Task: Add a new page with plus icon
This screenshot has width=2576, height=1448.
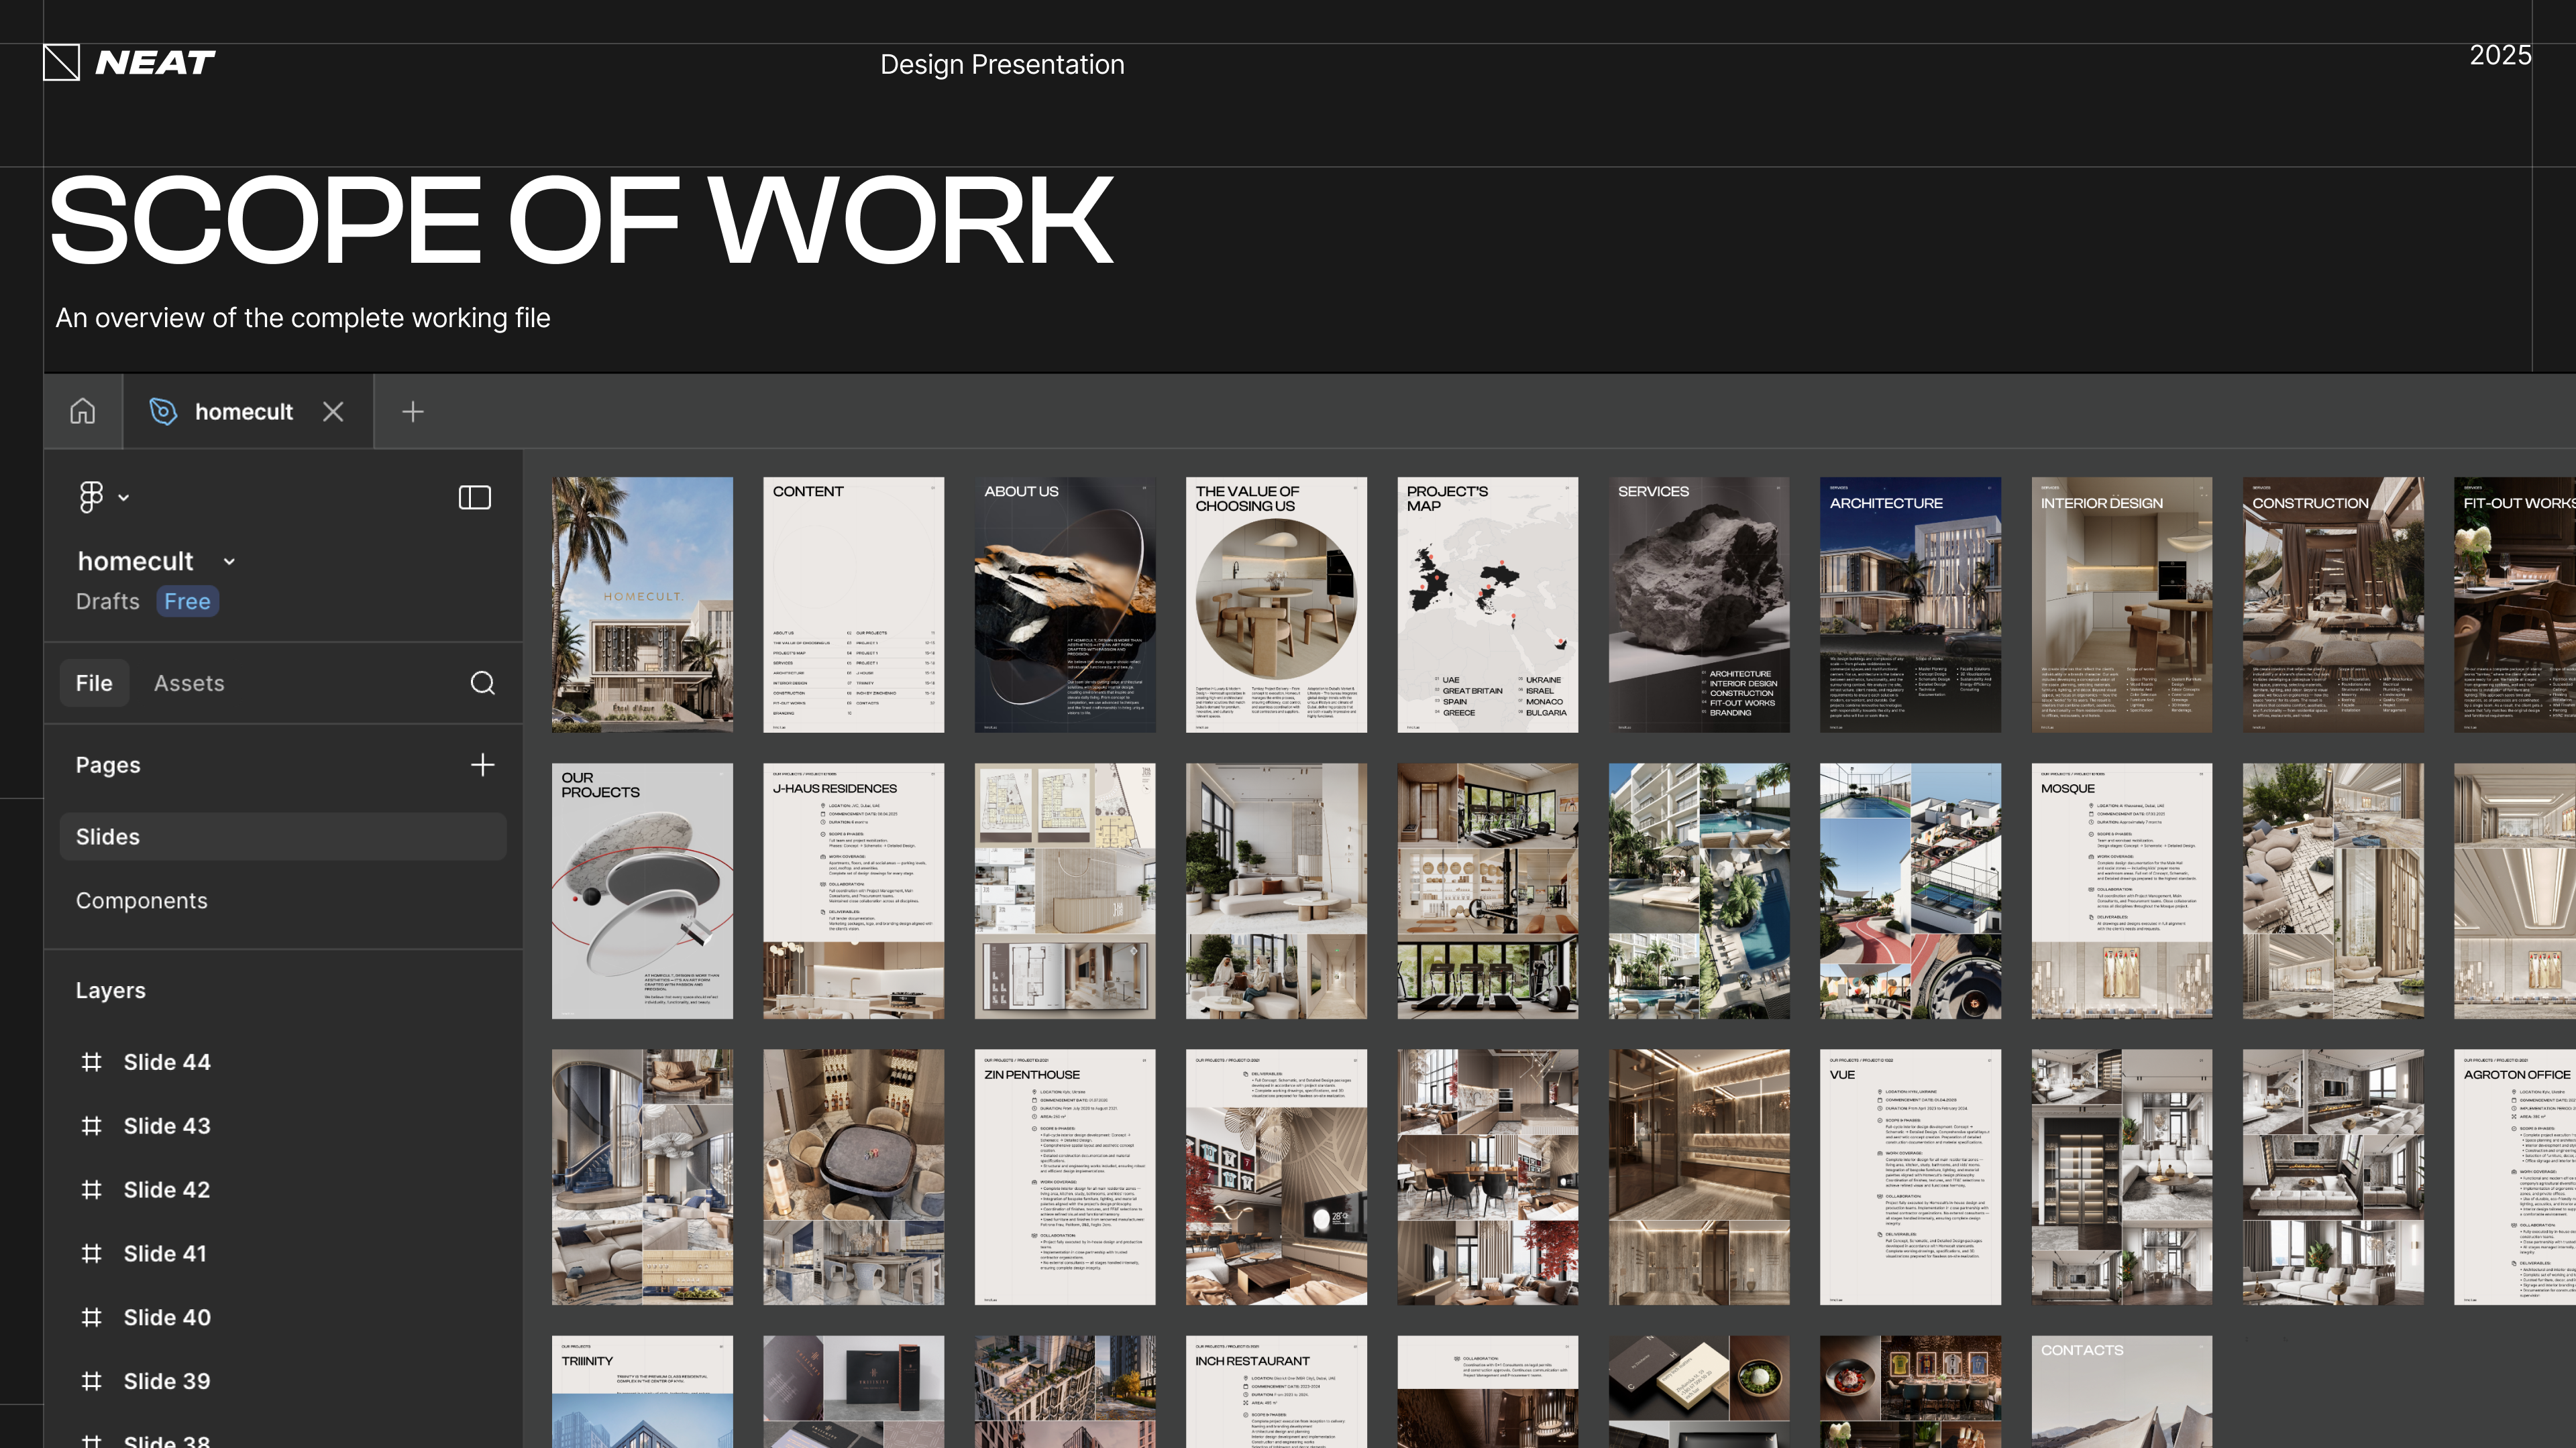Action: click(x=483, y=766)
